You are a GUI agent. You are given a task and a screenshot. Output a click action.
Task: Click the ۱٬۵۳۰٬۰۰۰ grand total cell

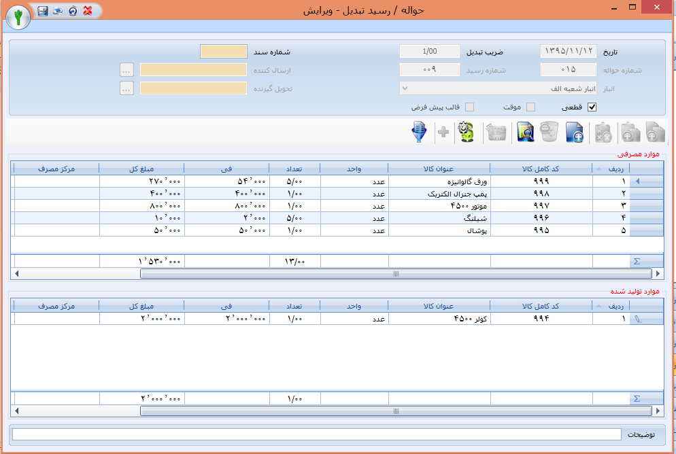pyautogui.click(x=142, y=261)
